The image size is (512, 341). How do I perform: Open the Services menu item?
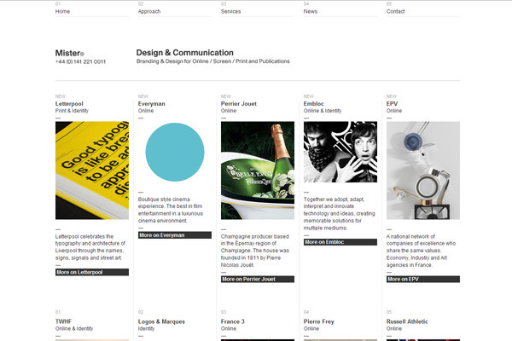[230, 11]
